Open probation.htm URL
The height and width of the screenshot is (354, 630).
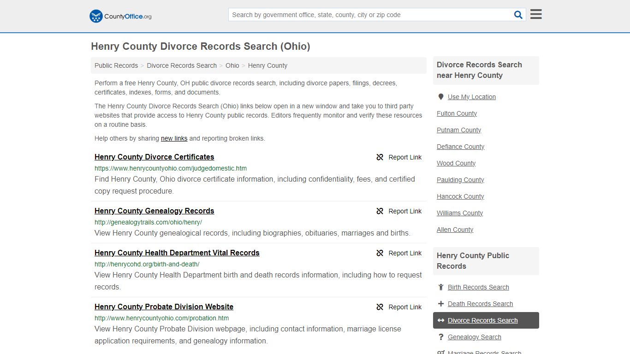point(162,318)
